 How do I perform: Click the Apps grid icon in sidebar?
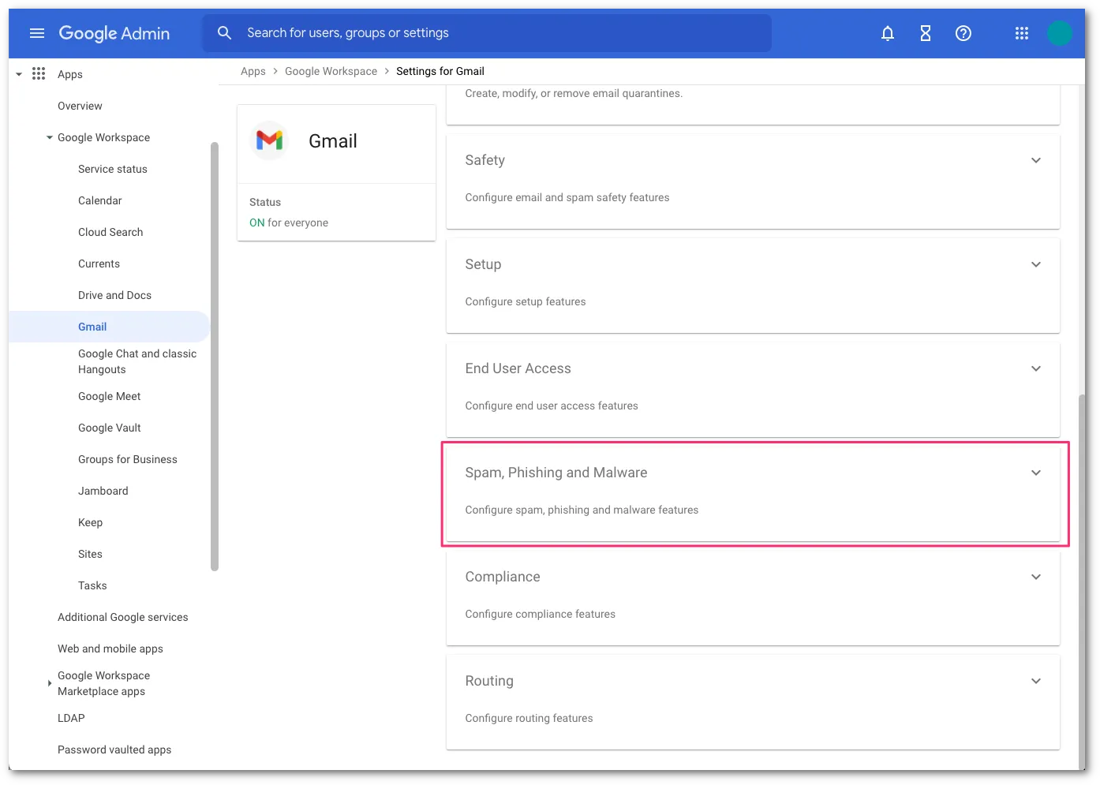pyautogui.click(x=38, y=73)
